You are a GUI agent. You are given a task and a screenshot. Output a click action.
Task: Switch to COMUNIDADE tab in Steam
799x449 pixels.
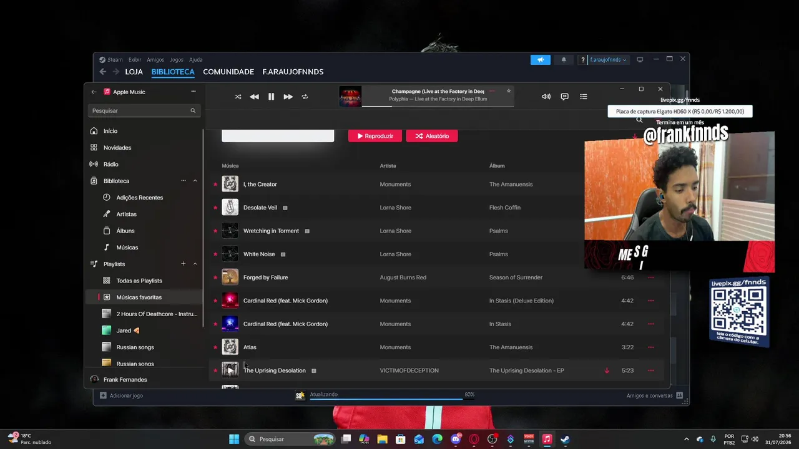tap(228, 72)
